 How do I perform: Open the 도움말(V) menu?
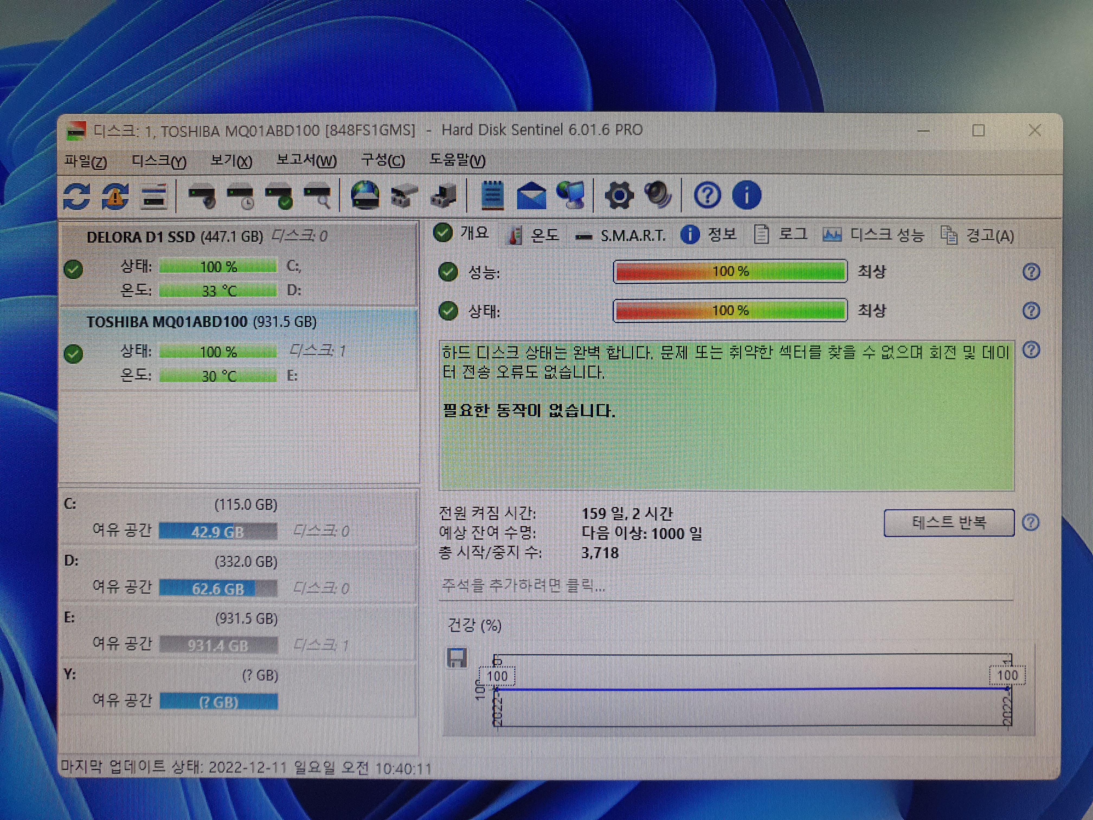coord(458,160)
